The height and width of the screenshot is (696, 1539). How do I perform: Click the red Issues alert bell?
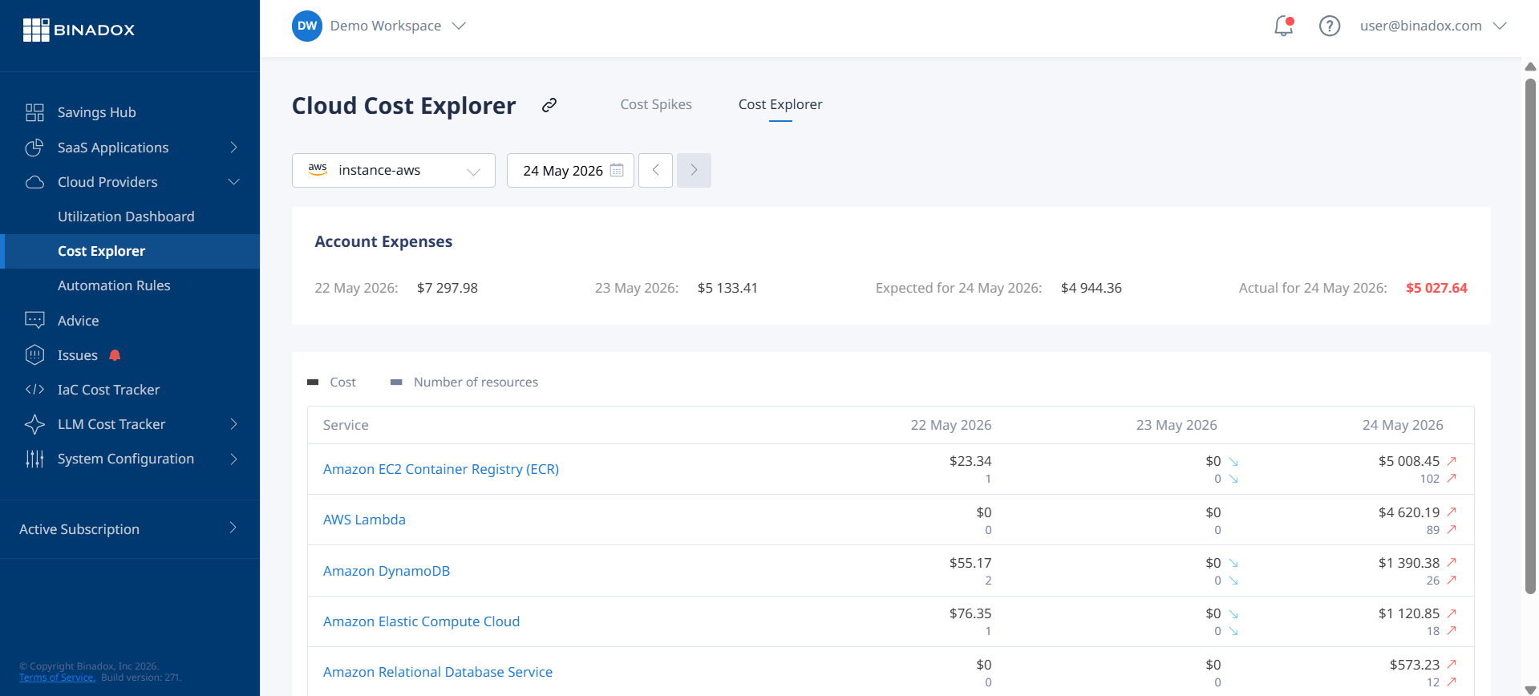coord(115,355)
